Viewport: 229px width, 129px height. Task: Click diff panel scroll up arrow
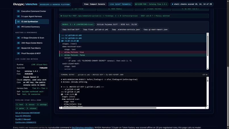[x=207, y=34]
